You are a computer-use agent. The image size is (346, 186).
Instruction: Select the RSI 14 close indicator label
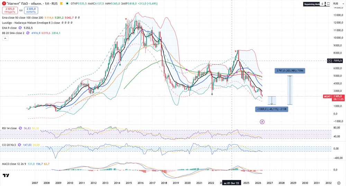(x=9, y=128)
